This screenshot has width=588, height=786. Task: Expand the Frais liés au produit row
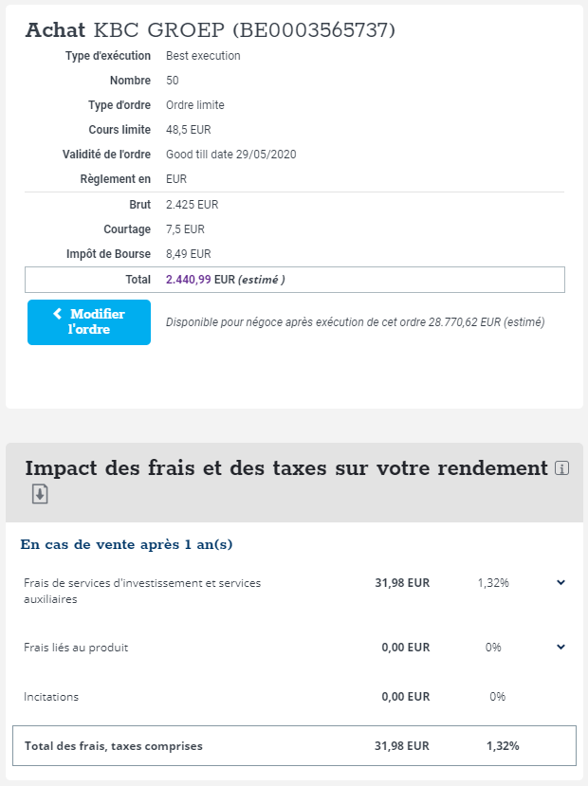click(560, 647)
